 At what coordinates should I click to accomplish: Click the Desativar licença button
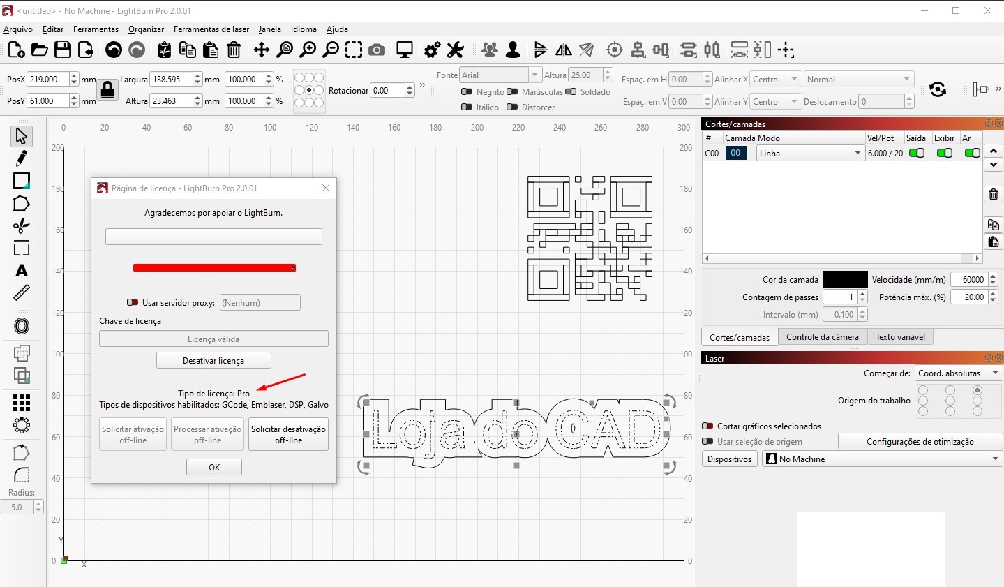(213, 361)
